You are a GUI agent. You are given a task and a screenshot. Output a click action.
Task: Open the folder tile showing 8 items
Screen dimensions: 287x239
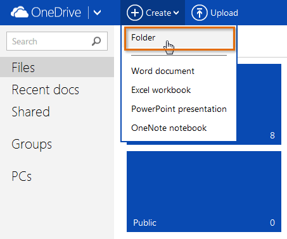click(259, 104)
